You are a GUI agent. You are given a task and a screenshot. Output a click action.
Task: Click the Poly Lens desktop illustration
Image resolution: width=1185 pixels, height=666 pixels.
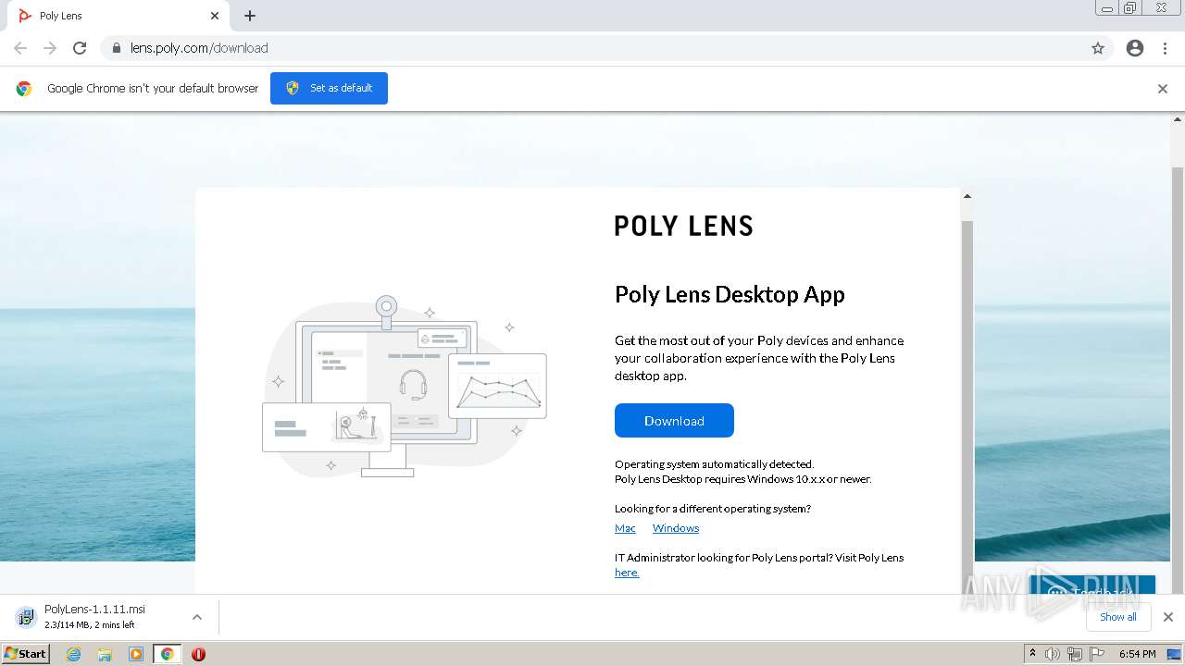coord(405,387)
